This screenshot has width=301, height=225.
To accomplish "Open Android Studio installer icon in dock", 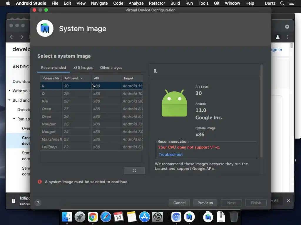I will [x=208, y=217].
